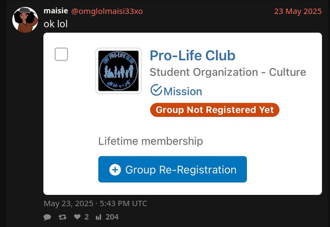Click the retweet arrows icon

(x=62, y=217)
